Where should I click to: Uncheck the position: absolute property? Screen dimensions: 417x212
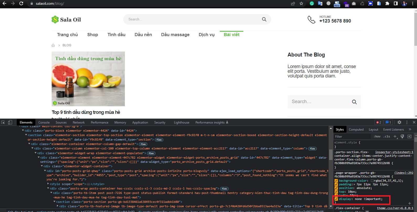tap(336, 188)
